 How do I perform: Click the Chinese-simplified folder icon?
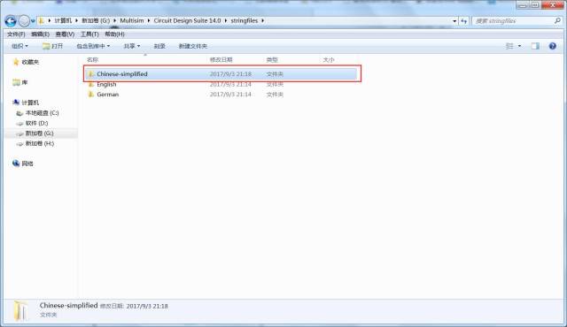(91, 74)
